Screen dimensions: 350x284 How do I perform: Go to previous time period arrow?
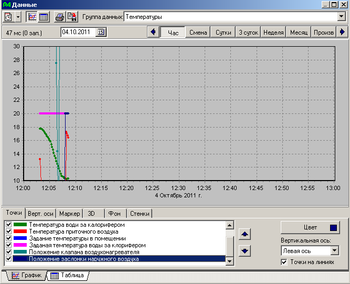click(154, 32)
